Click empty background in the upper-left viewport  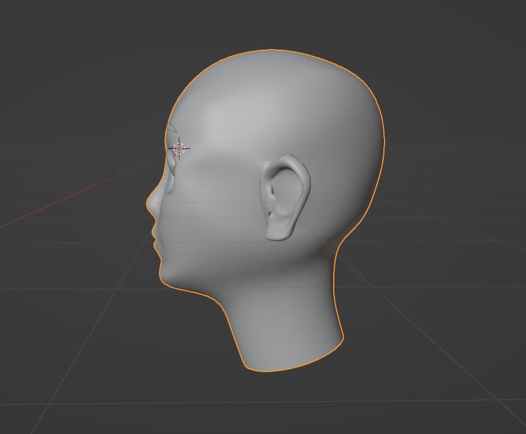point(67,56)
